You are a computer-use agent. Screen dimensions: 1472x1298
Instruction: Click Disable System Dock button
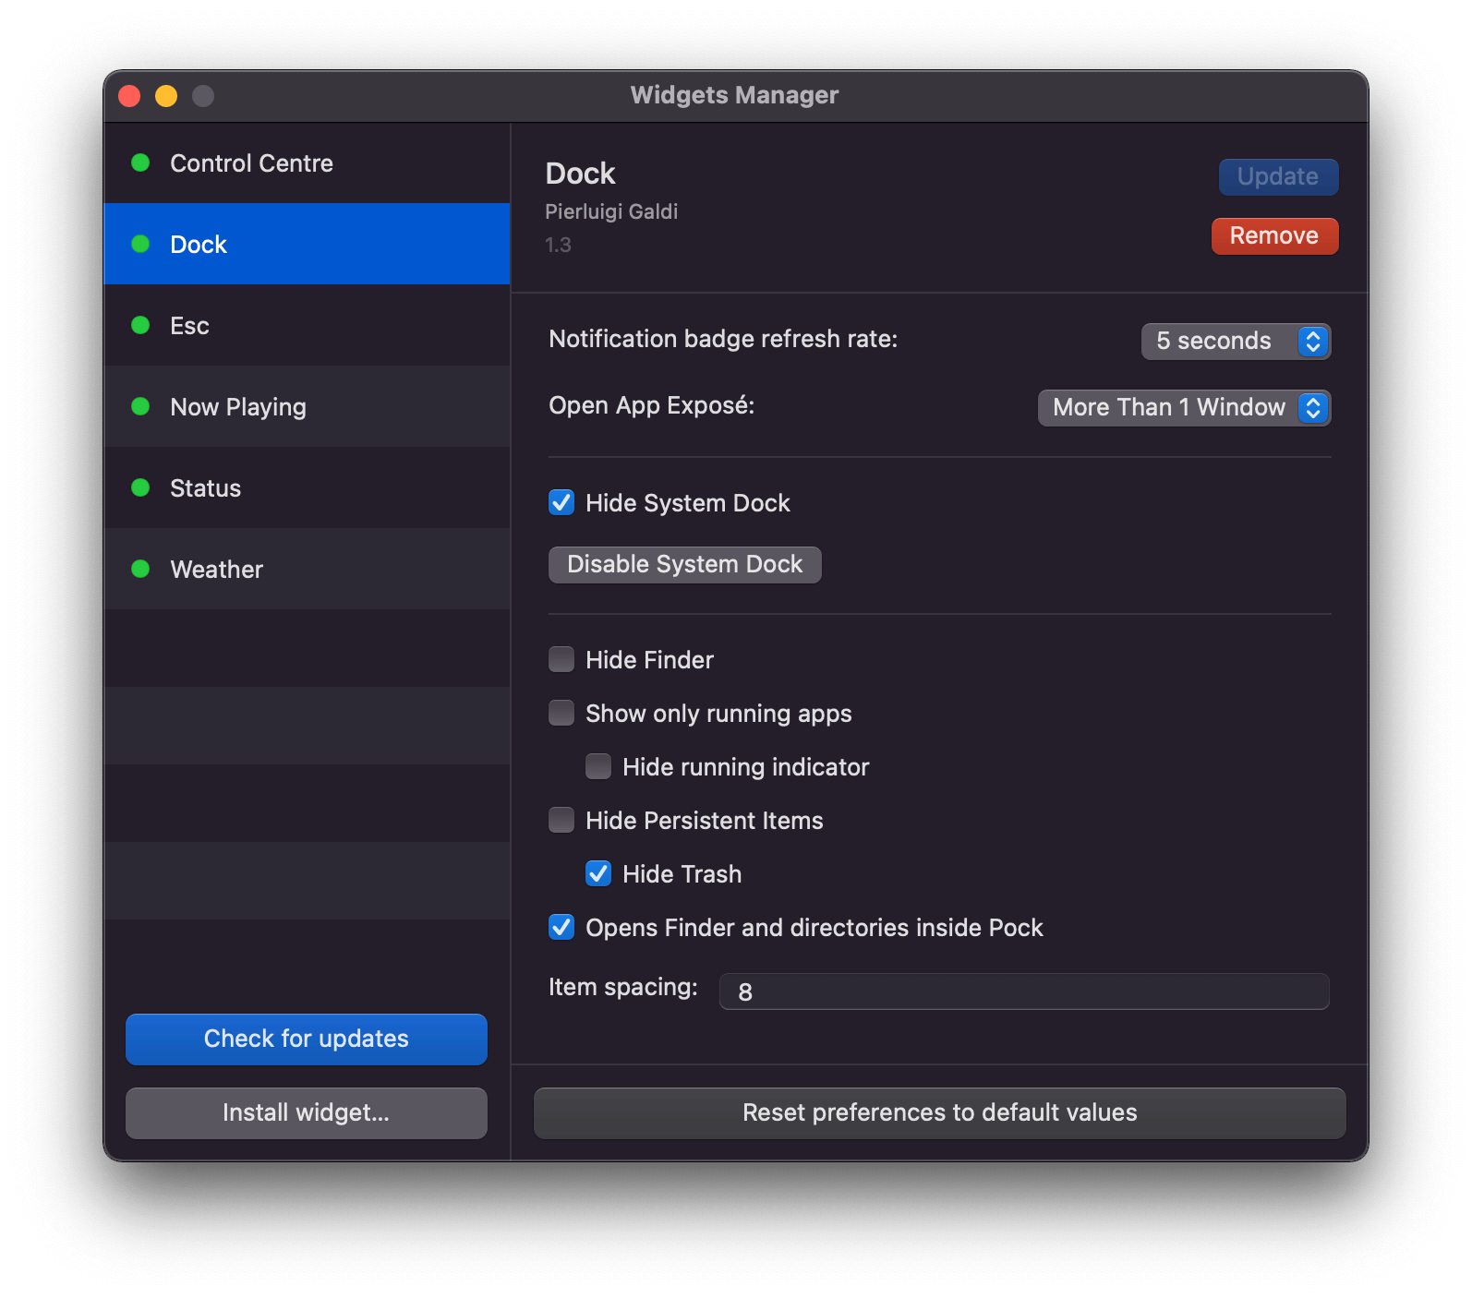tap(685, 564)
